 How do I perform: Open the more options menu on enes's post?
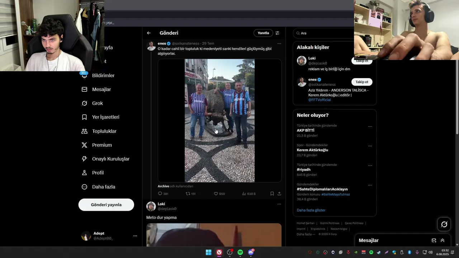coord(279,44)
